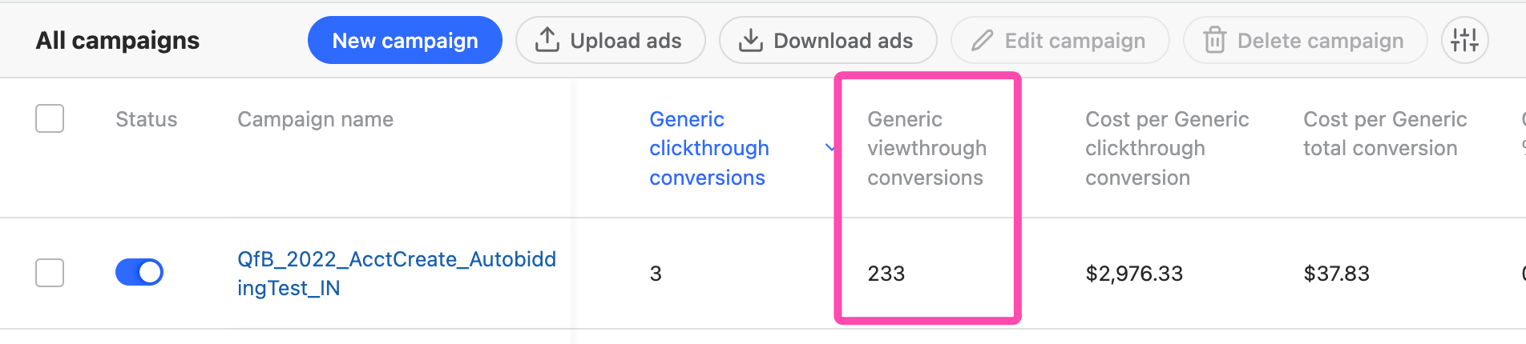The image size is (1526, 344).
Task: Click the sort arrow beside Generic clickthrough conversions
Action: (830, 148)
